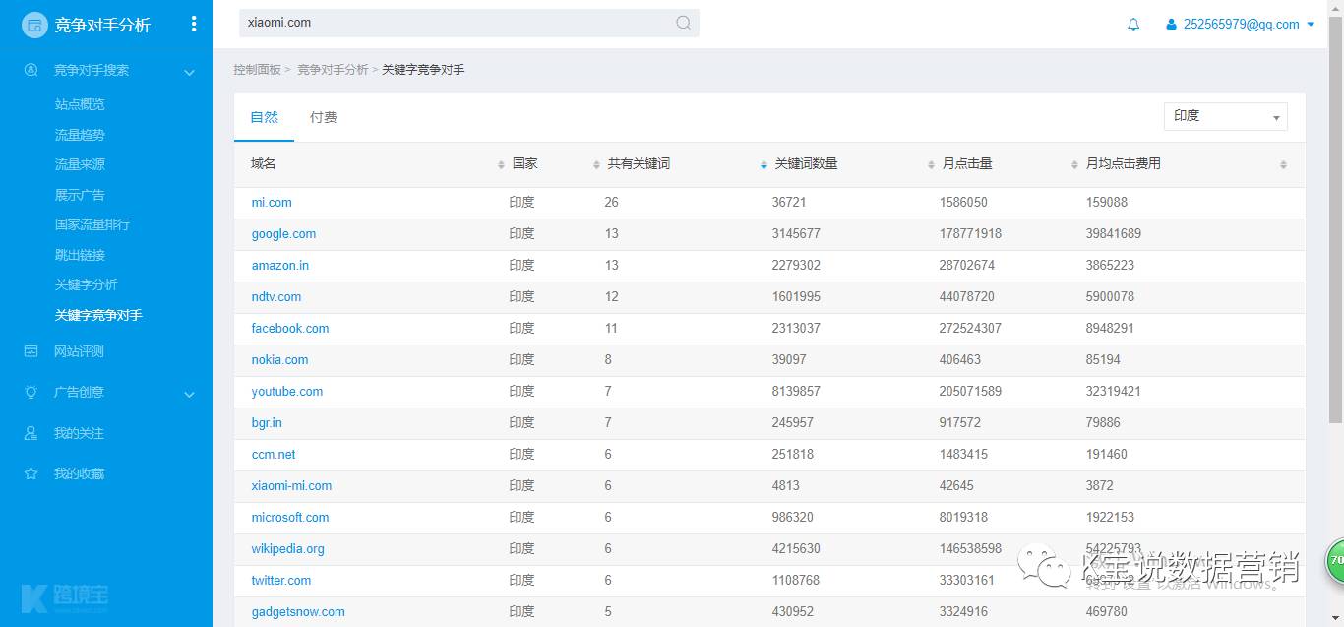Click youtube.com keyword count 8139857
Viewport: 1344px width, 627px height.
[x=796, y=391]
